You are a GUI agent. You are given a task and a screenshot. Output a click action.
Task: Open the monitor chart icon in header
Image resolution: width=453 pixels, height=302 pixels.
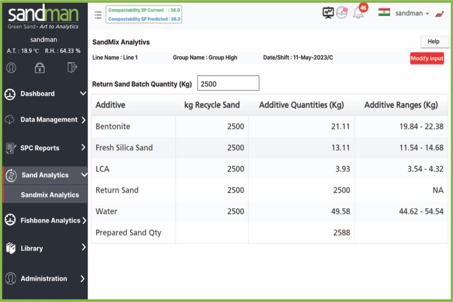[328, 13]
